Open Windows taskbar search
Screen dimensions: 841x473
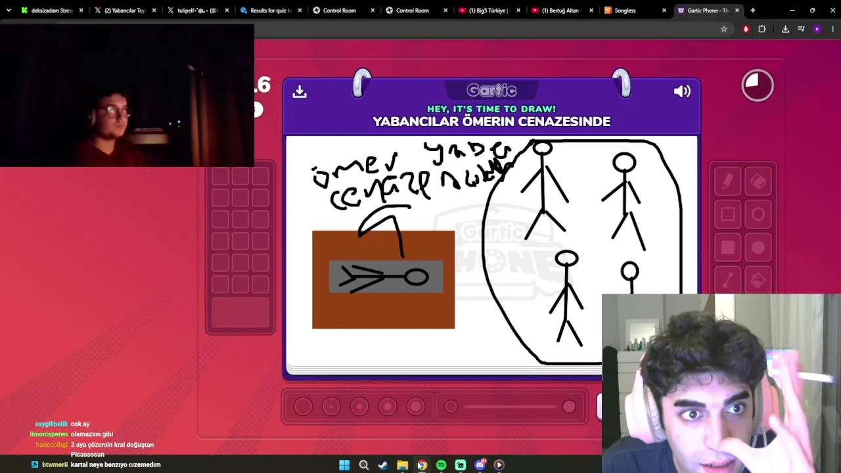[x=364, y=465]
